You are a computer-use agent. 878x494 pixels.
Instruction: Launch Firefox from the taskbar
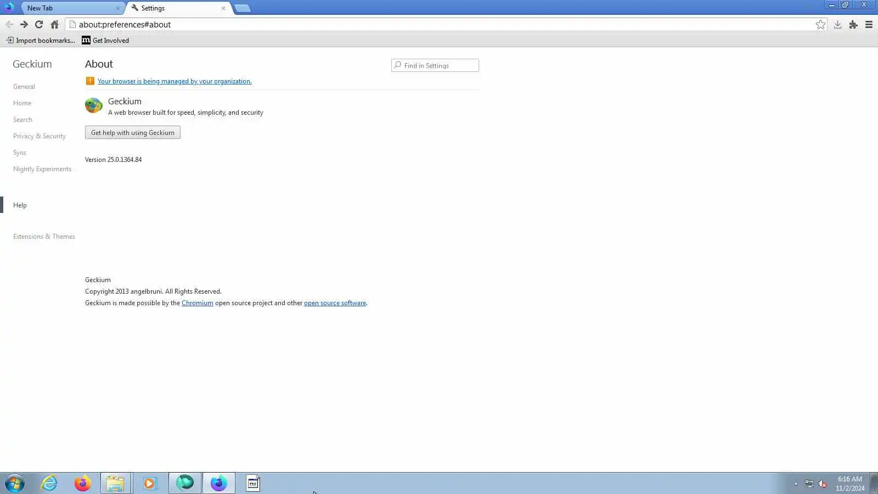tap(83, 484)
